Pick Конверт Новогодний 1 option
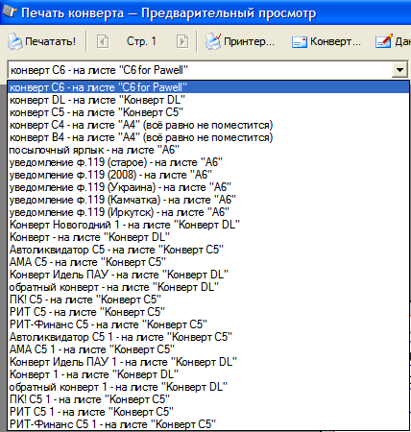This screenshot has height=432, width=411. [x=208, y=225]
